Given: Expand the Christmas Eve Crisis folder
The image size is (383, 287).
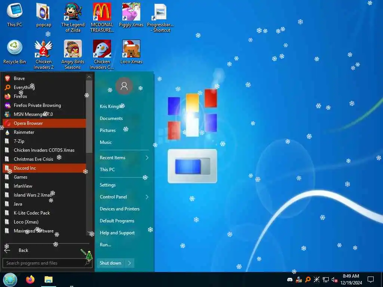Looking at the screenshot, I should [x=44, y=159].
